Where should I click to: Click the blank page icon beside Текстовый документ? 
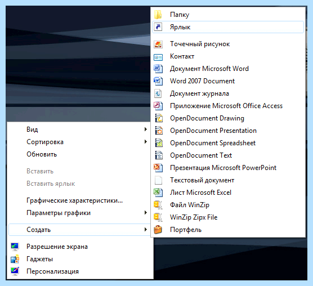158,180
